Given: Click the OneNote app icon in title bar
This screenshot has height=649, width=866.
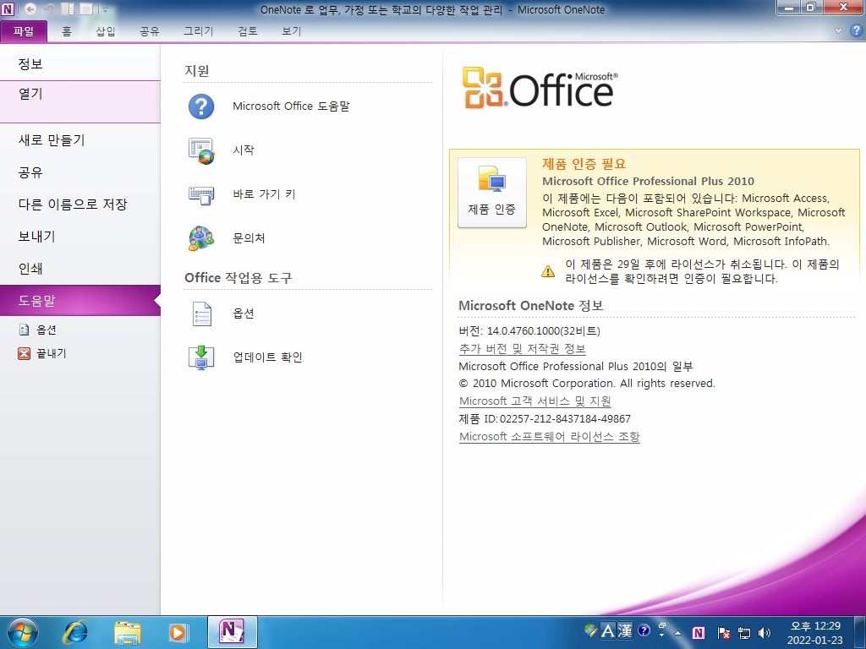Looking at the screenshot, I should [x=8, y=8].
